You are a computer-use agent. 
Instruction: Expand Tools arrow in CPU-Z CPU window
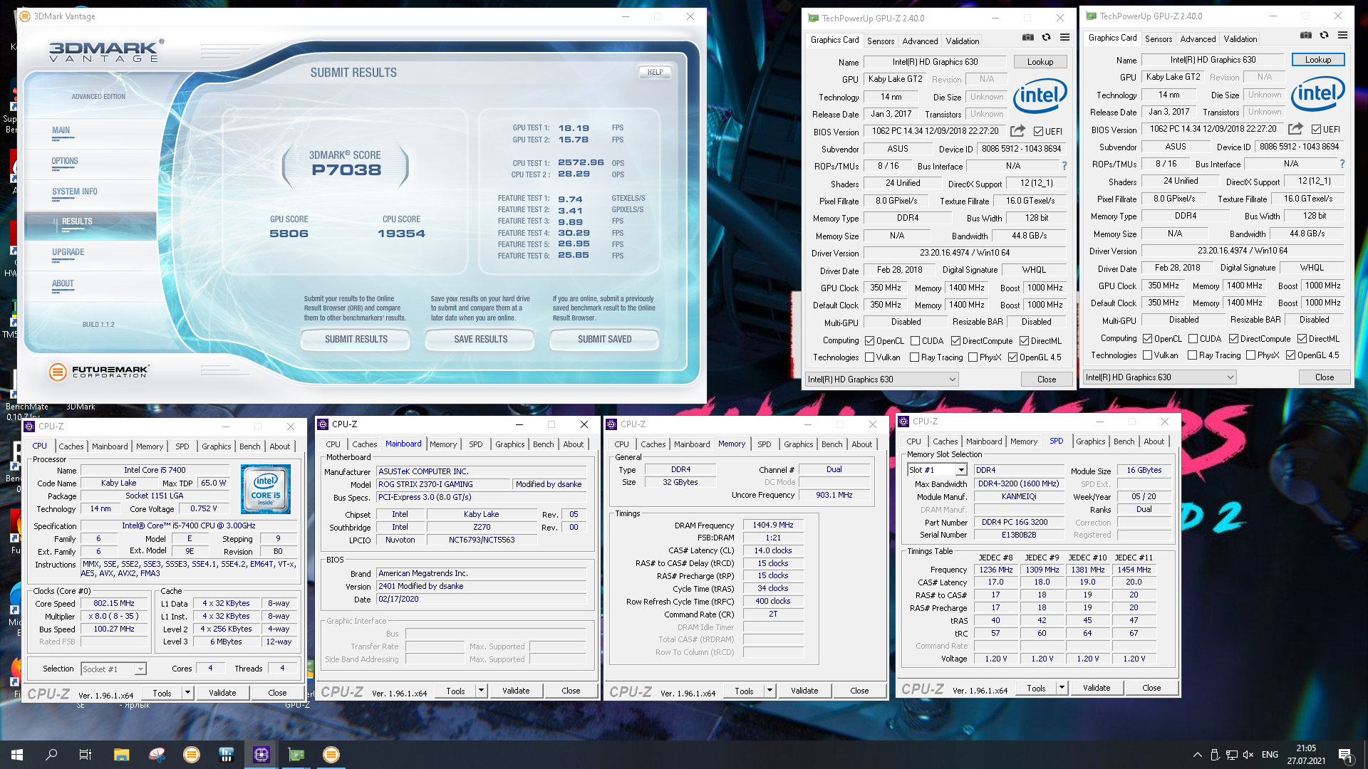[187, 693]
